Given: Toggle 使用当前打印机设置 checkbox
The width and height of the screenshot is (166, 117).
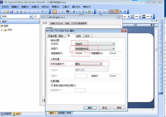Looking at the screenshot, I should [x=52, y=85].
